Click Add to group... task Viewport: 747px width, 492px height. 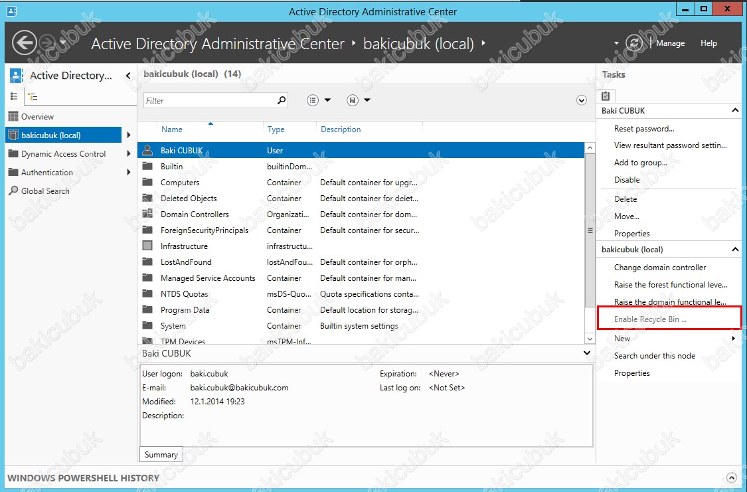point(640,163)
